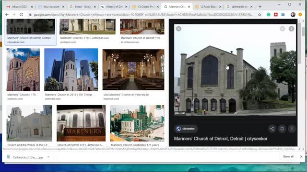This screenshot has height=172, width=307.
Task: Select the church interior pews thumbnail
Action: (x=133, y=70)
